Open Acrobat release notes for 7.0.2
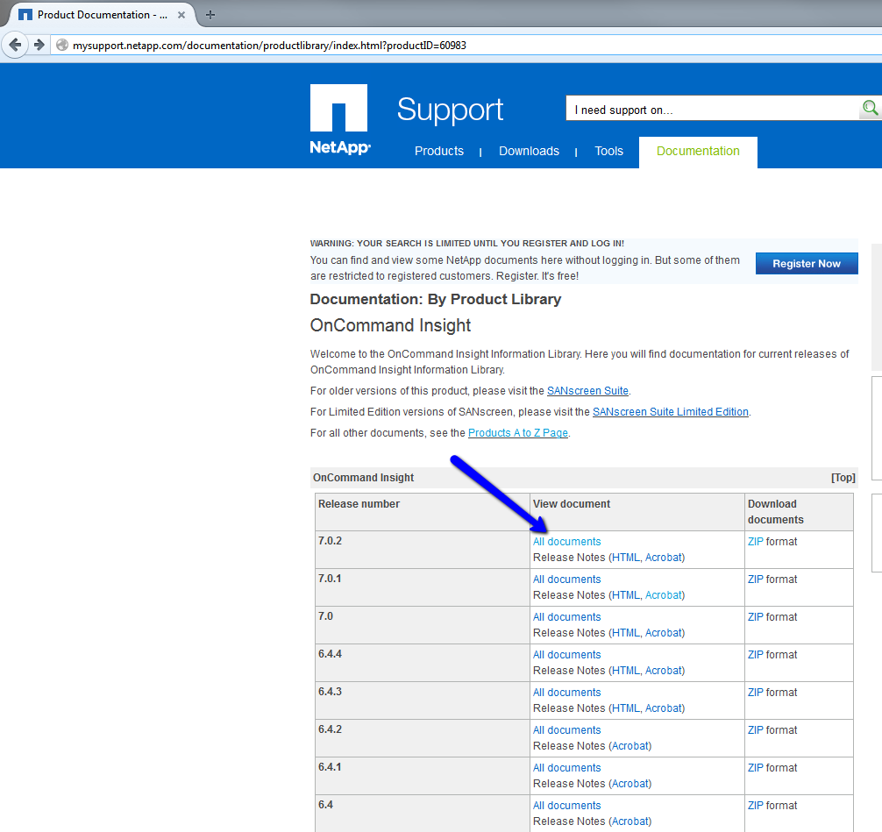 coord(663,557)
